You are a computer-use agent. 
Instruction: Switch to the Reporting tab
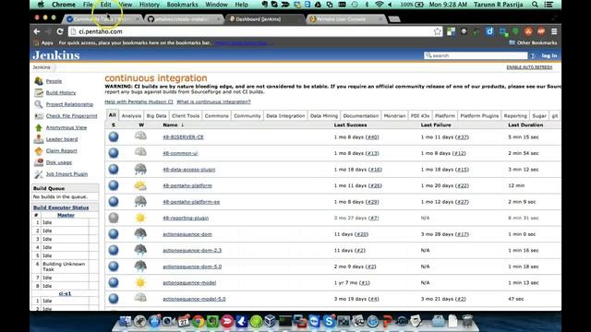(515, 116)
